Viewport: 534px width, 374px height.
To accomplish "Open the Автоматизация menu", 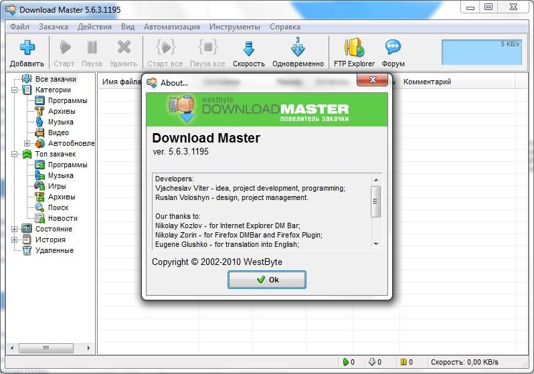I will (x=171, y=27).
